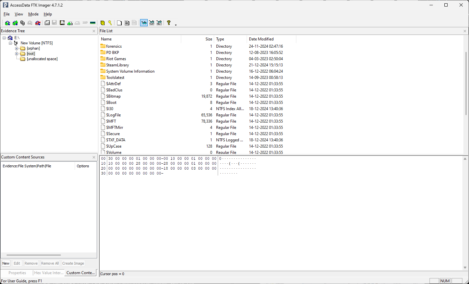Click Detect EFS Encryption key icon
Image resolution: width=469 pixels, height=284 pixels.
click(110, 23)
